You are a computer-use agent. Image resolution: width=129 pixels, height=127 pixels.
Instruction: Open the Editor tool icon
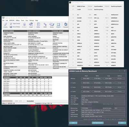tap(38, 24)
